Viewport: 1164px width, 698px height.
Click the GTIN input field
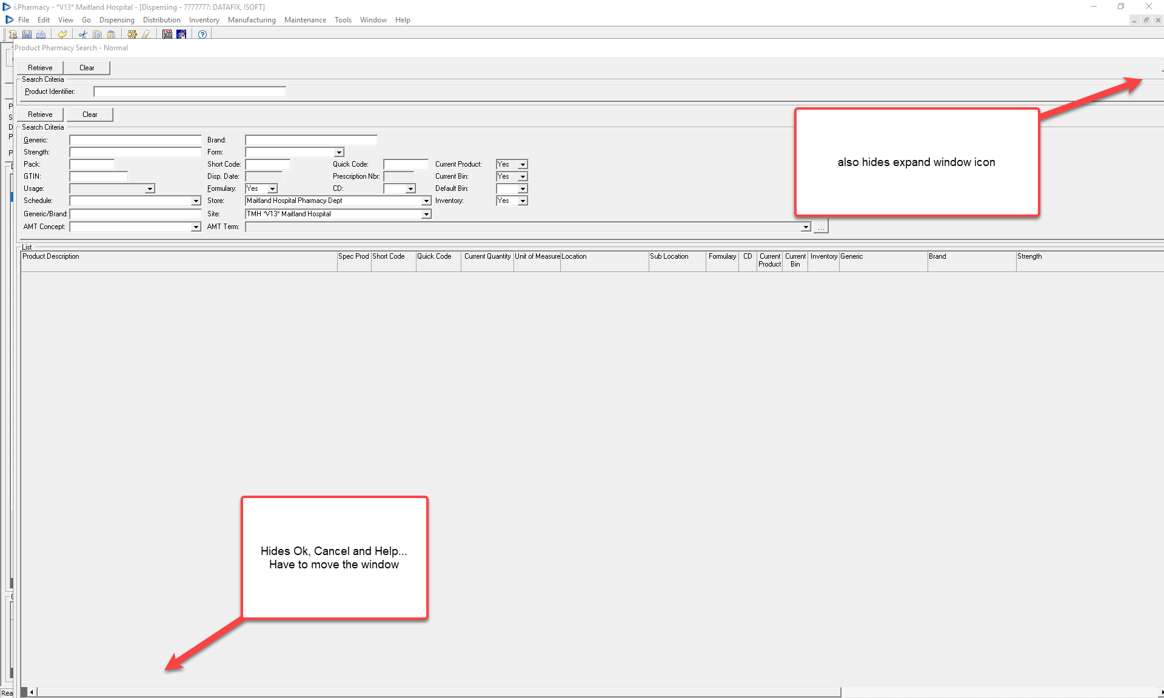tap(99, 176)
